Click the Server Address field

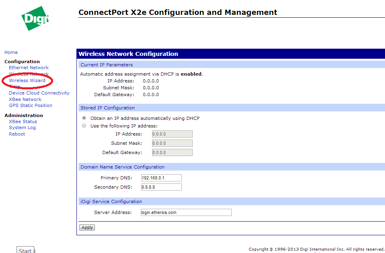click(185, 212)
